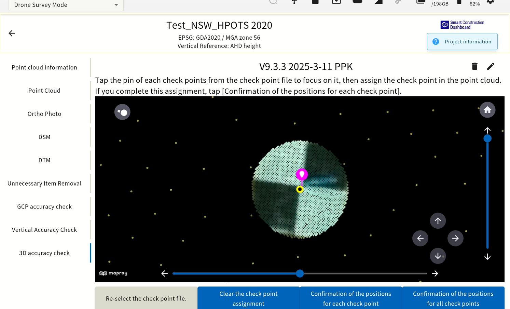510x309 pixels.
Task: Pan the view left with round arrow
Action: (x=420, y=238)
